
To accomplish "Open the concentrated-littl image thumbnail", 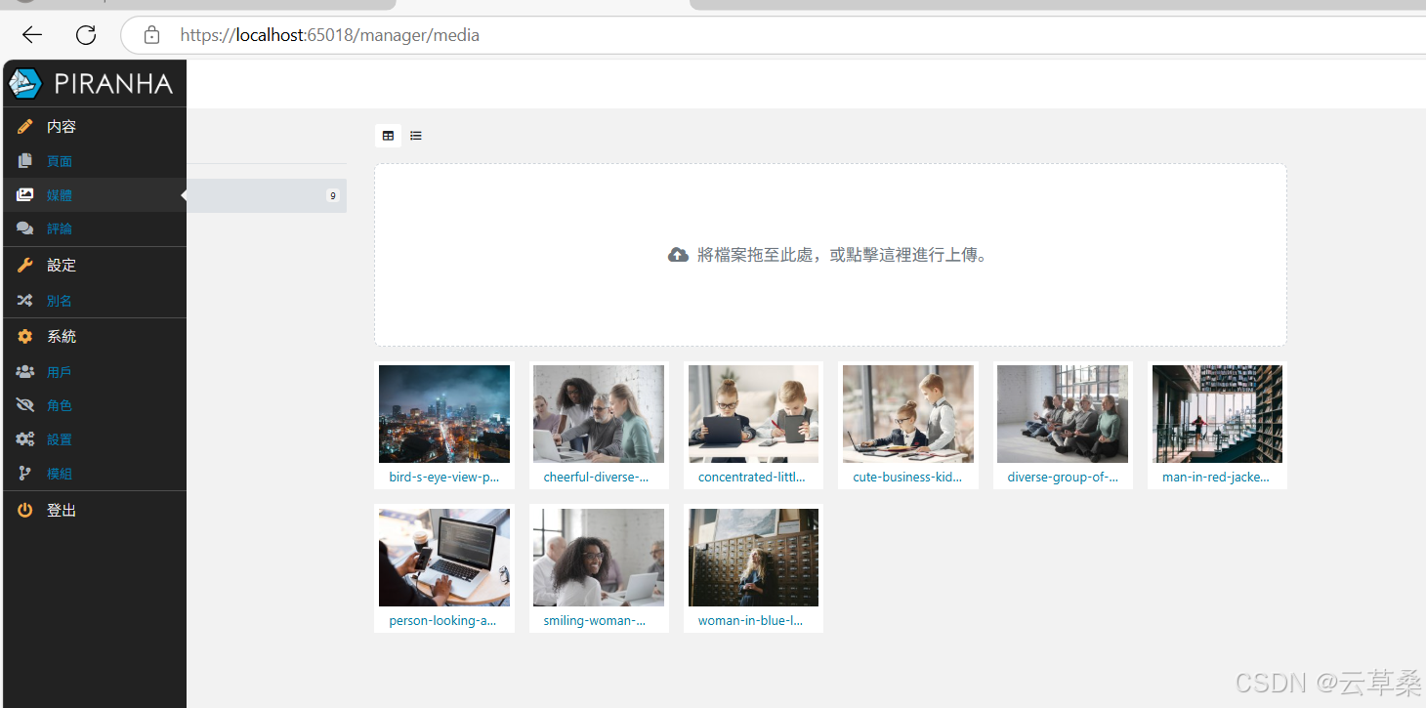I will tap(753, 414).
